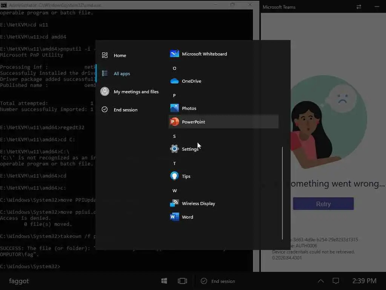Jump to letter O section header
386x290 pixels.
(174, 68)
